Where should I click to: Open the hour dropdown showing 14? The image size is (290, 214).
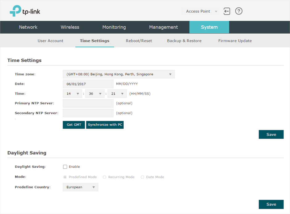(x=72, y=93)
